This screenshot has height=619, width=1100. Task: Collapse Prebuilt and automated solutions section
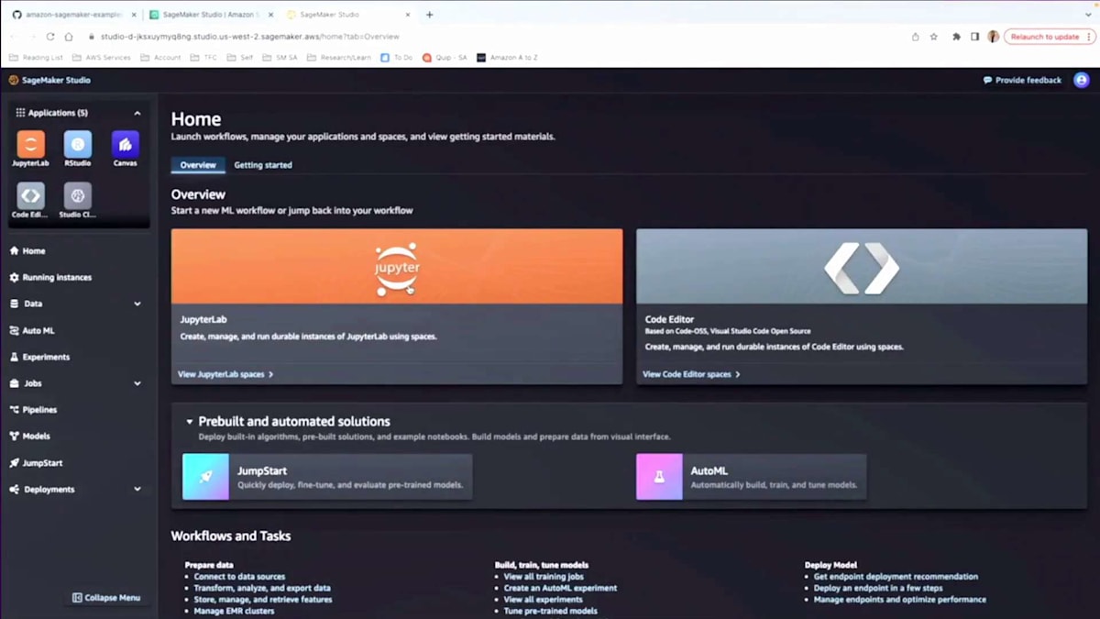[190, 422]
